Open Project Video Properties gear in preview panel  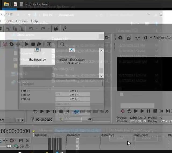pos(120,38)
